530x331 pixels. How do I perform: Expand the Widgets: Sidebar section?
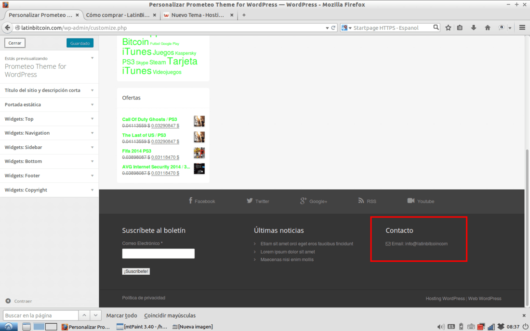click(49, 147)
